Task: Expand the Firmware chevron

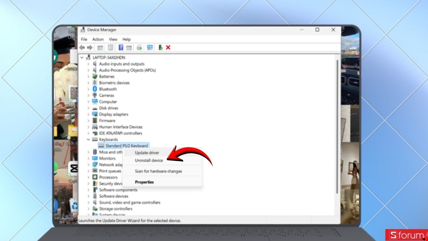Action: click(88, 121)
